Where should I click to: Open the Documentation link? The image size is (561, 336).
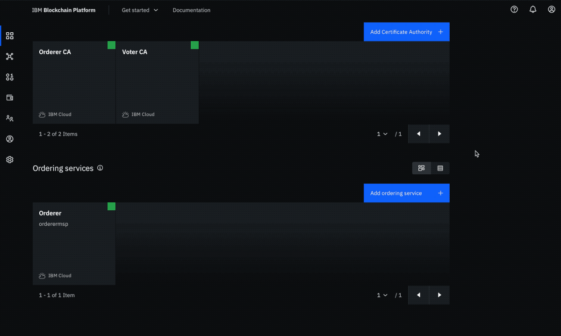click(x=191, y=10)
